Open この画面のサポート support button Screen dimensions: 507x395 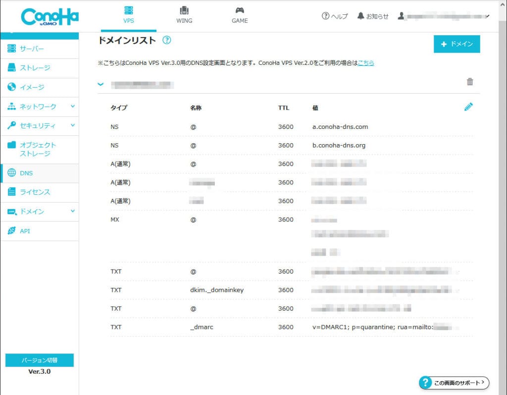[455, 383]
